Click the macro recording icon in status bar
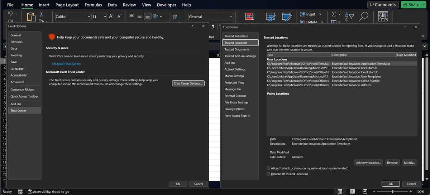The height and width of the screenshot is (195, 430). coord(20,192)
